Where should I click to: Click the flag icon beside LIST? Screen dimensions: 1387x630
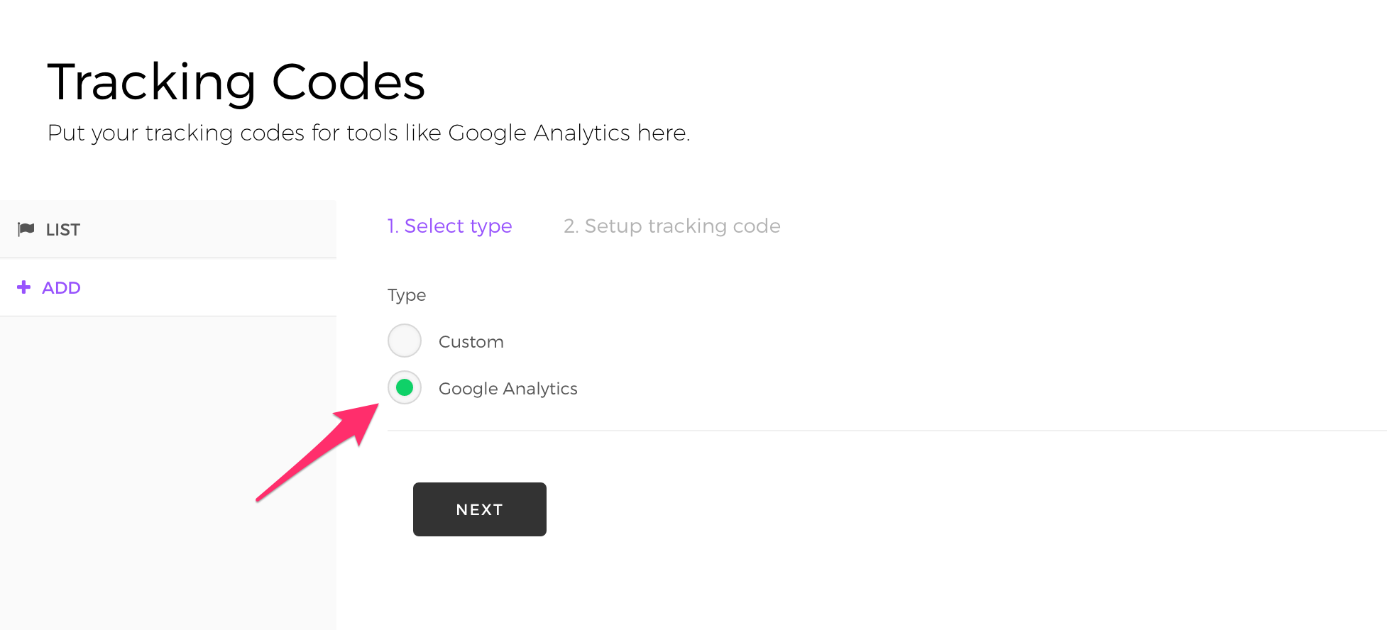tap(26, 229)
